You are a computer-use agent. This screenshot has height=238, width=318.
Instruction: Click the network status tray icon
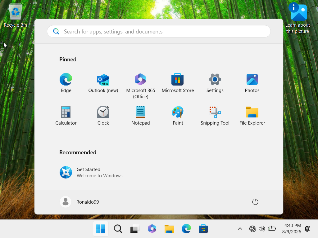(x=252, y=229)
